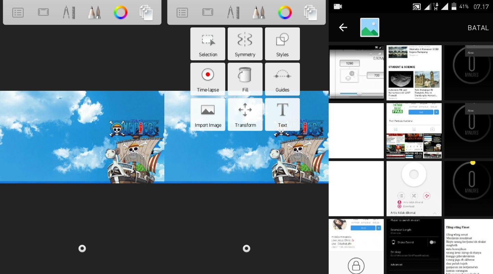Open the color wheel in the left panel toolbar
This screenshot has height=274, width=493.
121,13
